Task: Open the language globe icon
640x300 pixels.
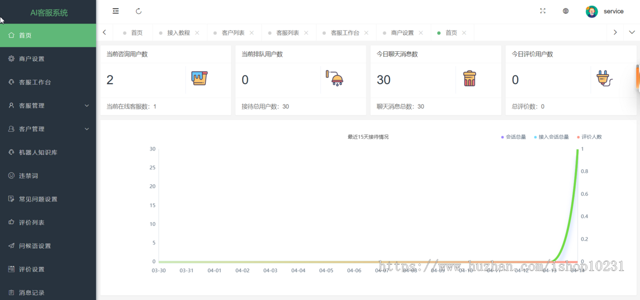Action: click(566, 11)
